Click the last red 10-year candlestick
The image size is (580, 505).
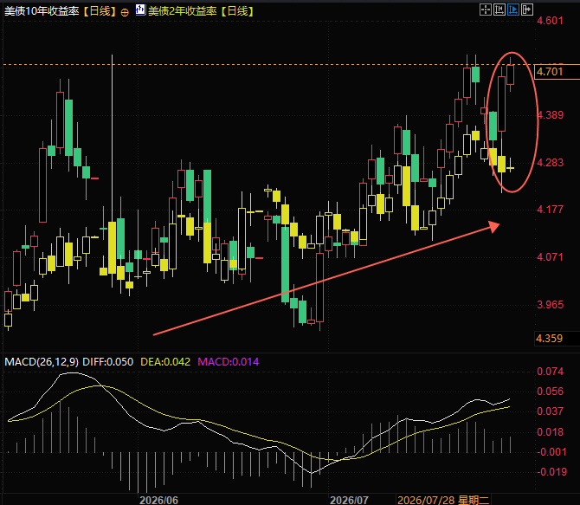[x=511, y=74]
